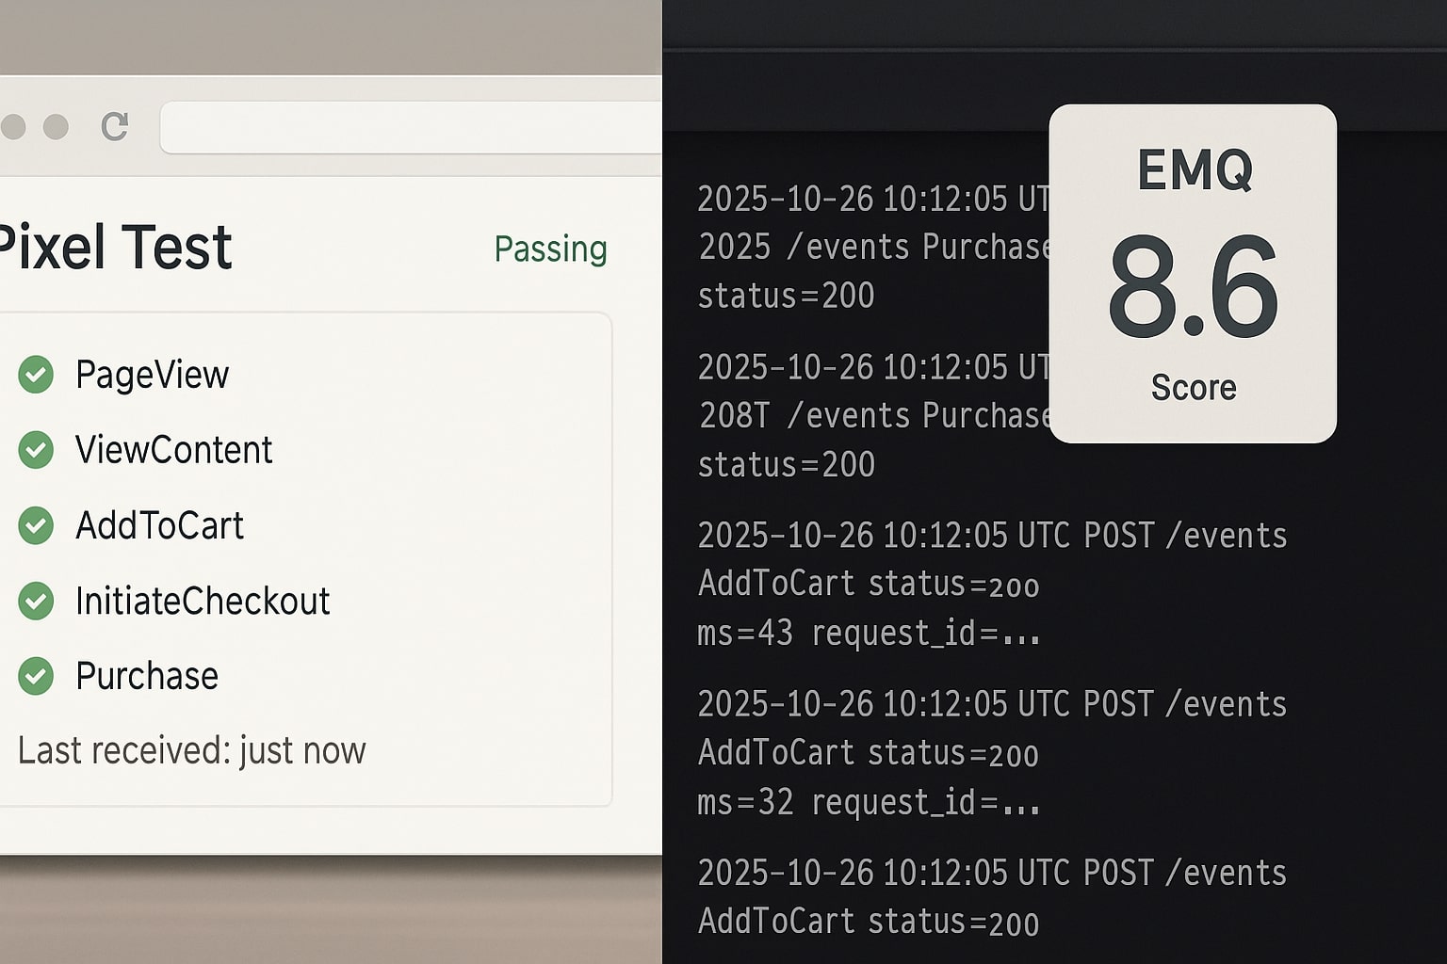This screenshot has width=1447, height=964.
Task: Click the green checkmark beside InitiateCheckout
Action: tap(36, 601)
